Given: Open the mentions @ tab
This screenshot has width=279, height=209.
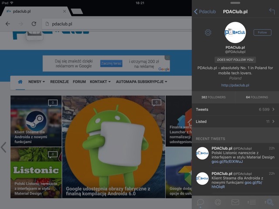Looking at the screenshot, I should tap(218, 202).
